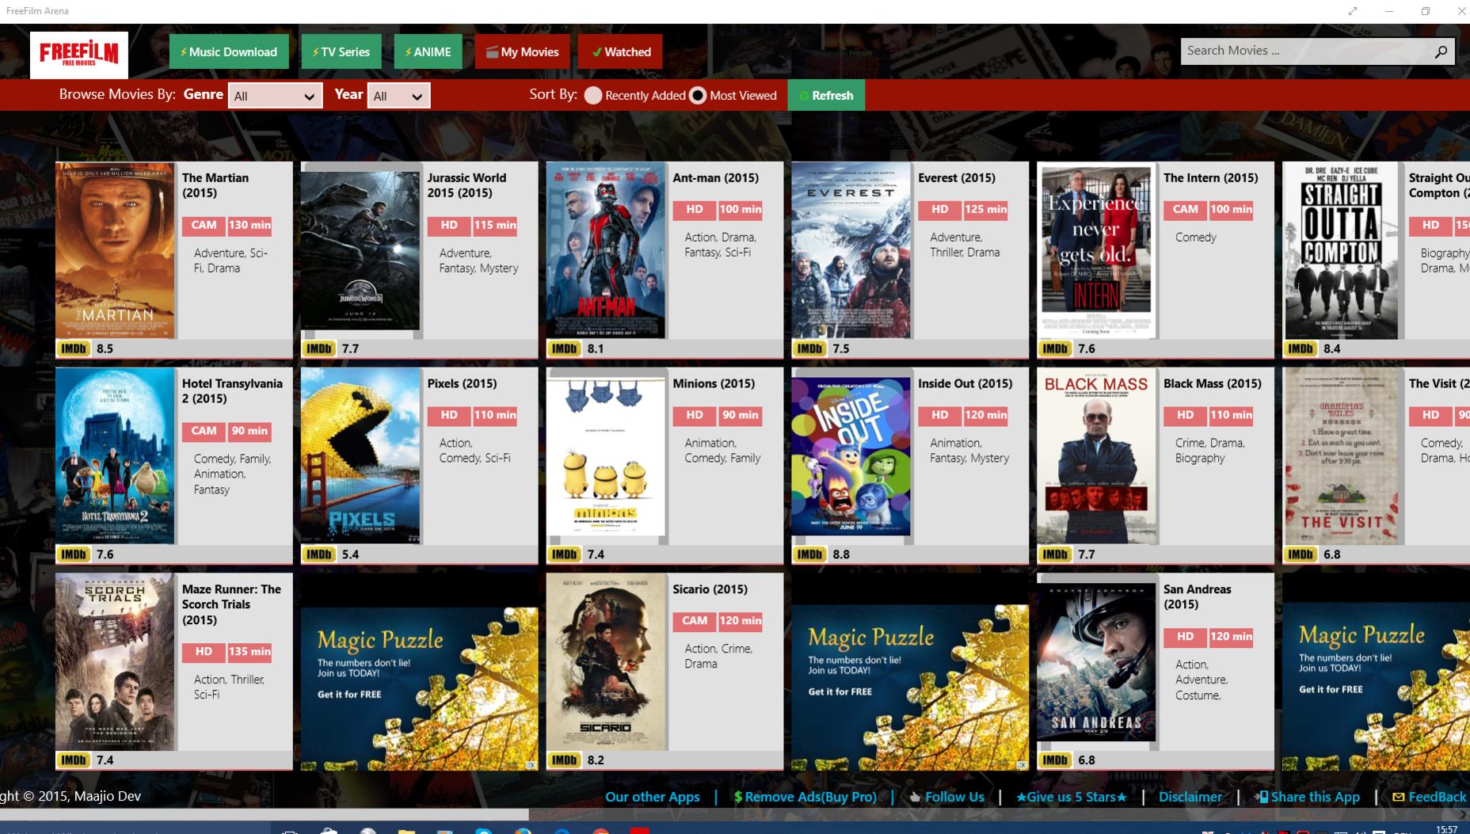Click HD quality badge on Ant-man
Image resolution: width=1470 pixels, height=834 pixels.
pyautogui.click(x=695, y=210)
